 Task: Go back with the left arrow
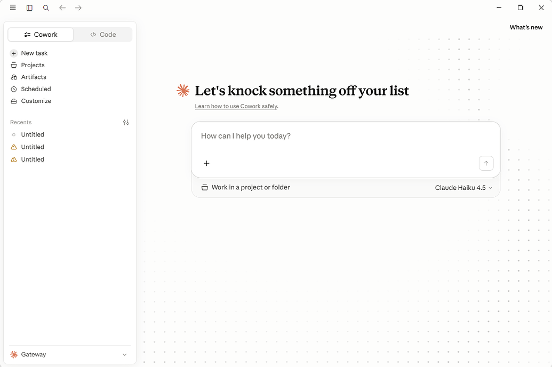coord(62,8)
